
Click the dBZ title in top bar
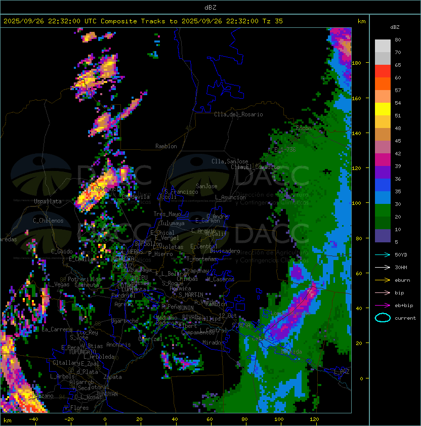(x=210, y=7)
